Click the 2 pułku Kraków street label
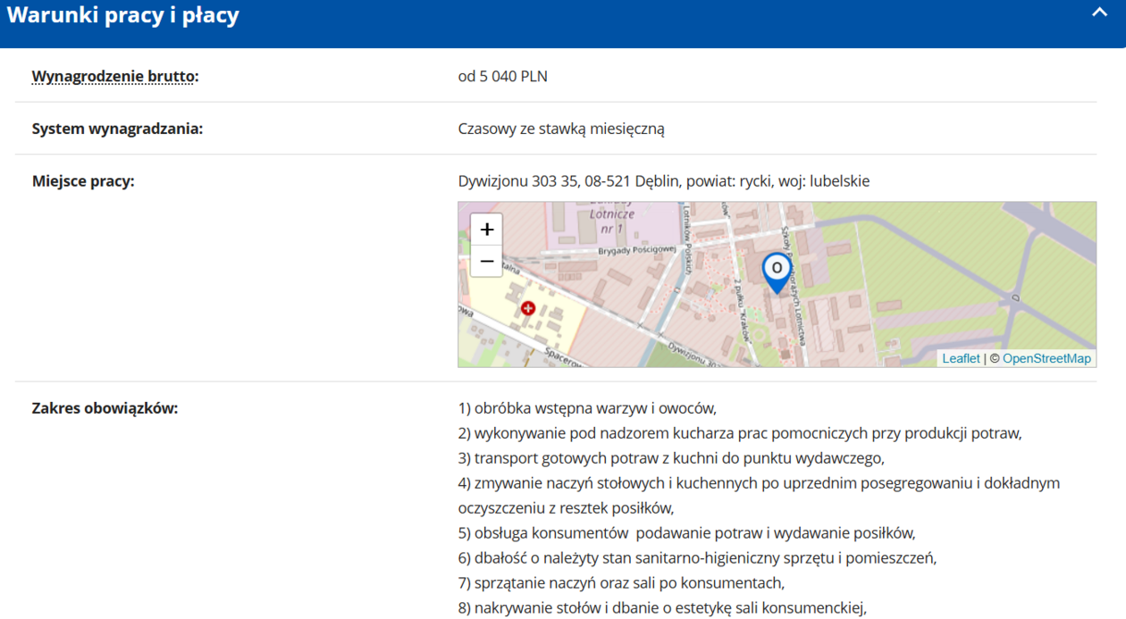Screen dimensions: 1126x619 (x=741, y=309)
